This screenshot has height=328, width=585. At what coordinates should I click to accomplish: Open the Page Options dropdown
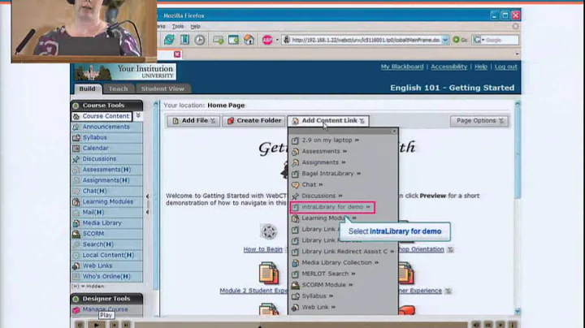click(x=479, y=121)
